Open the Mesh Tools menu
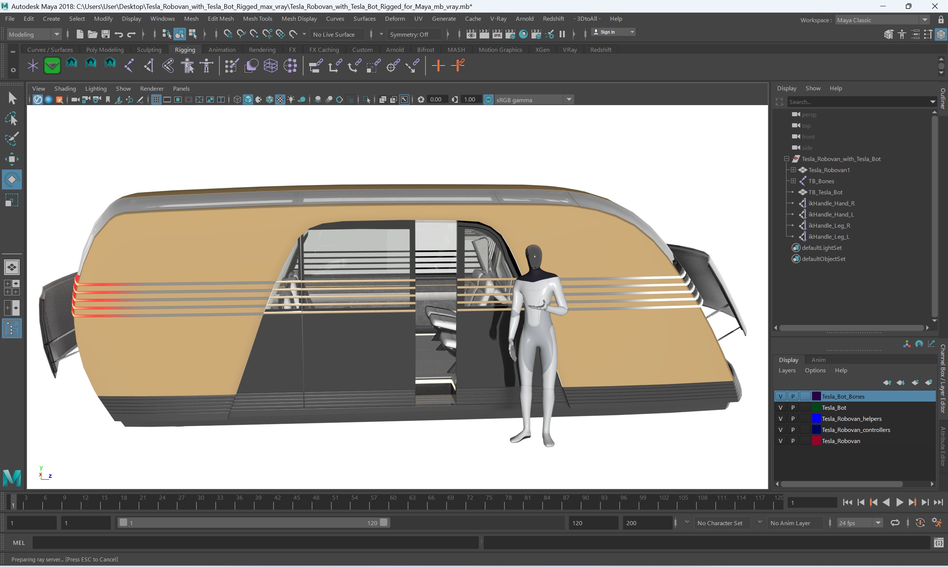Image resolution: width=948 pixels, height=567 pixels. click(257, 19)
